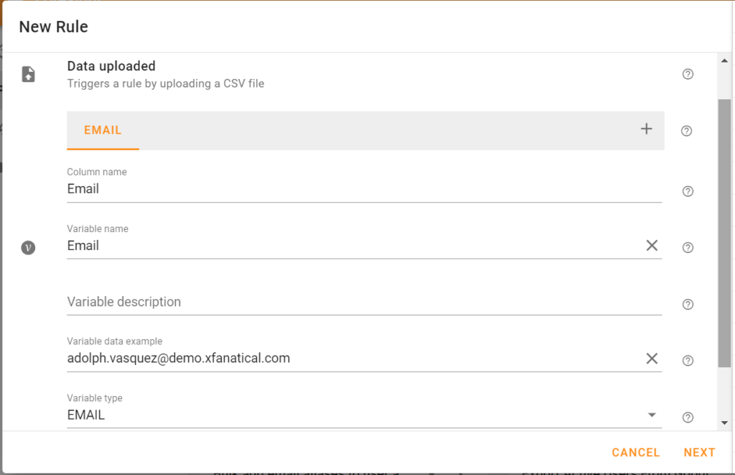Click the help icon for Column name
735x475 pixels.
[x=687, y=191]
